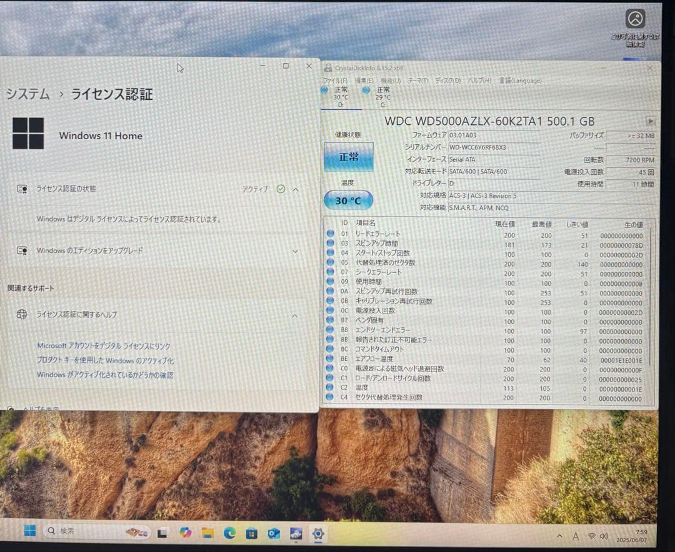Collapse the ライセンス認証の状態 section
The width and height of the screenshot is (675, 552).
tap(295, 189)
